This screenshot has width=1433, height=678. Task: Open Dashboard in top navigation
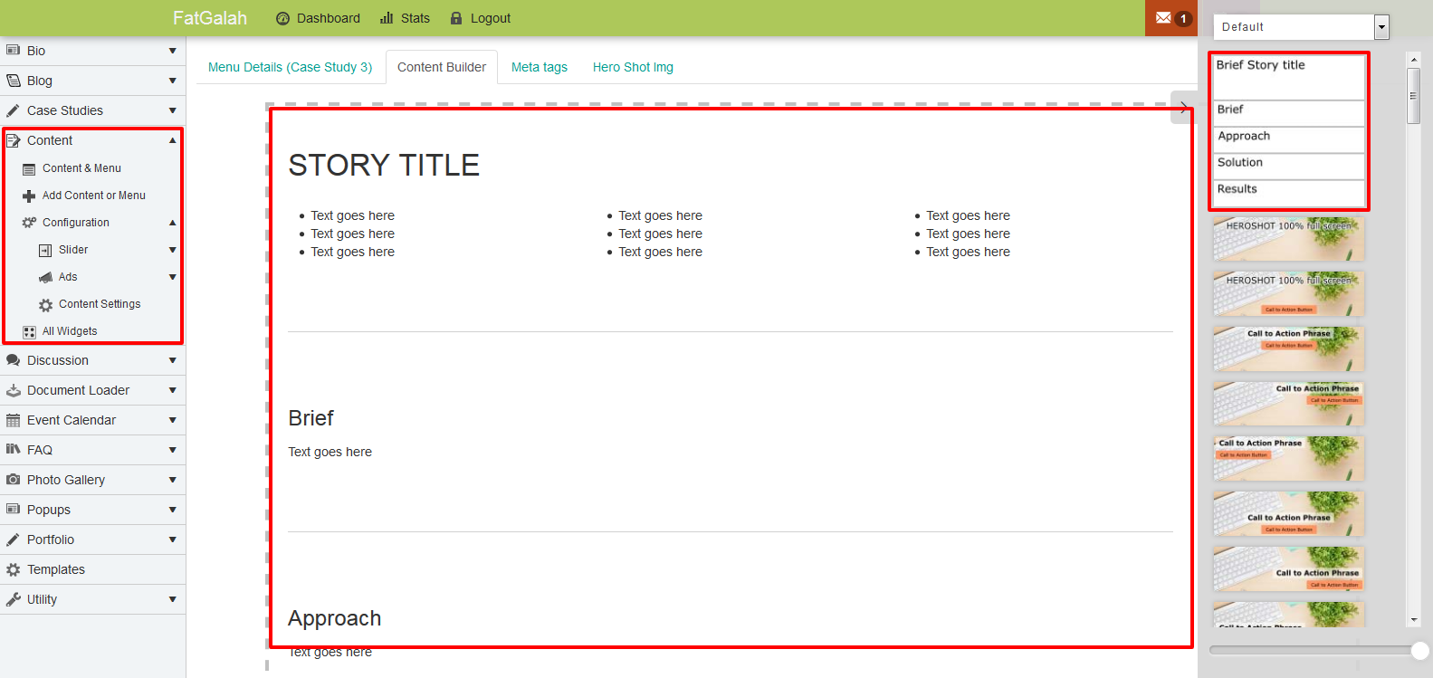pyautogui.click(x=318, y=18)
